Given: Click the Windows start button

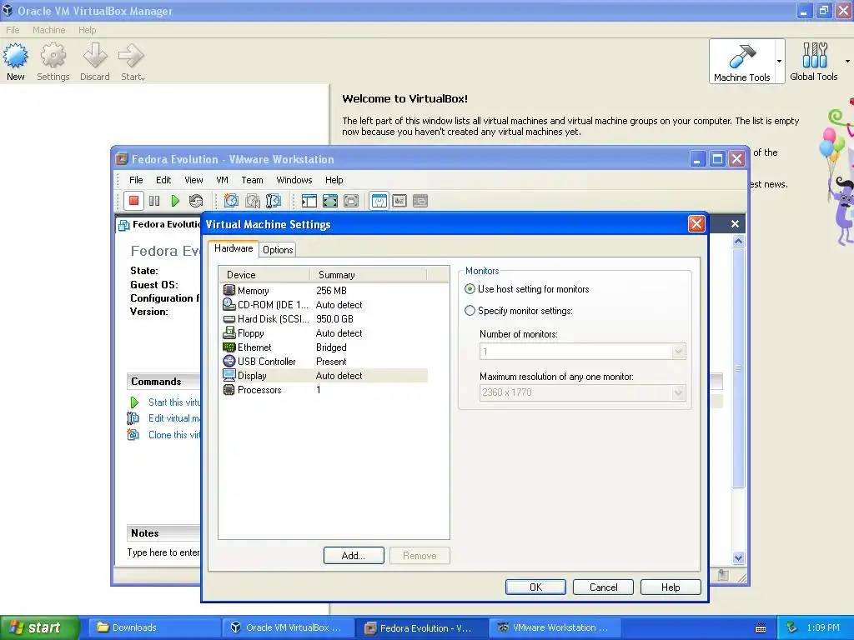Looking at the screenshot, I should (x=39, y=628).
